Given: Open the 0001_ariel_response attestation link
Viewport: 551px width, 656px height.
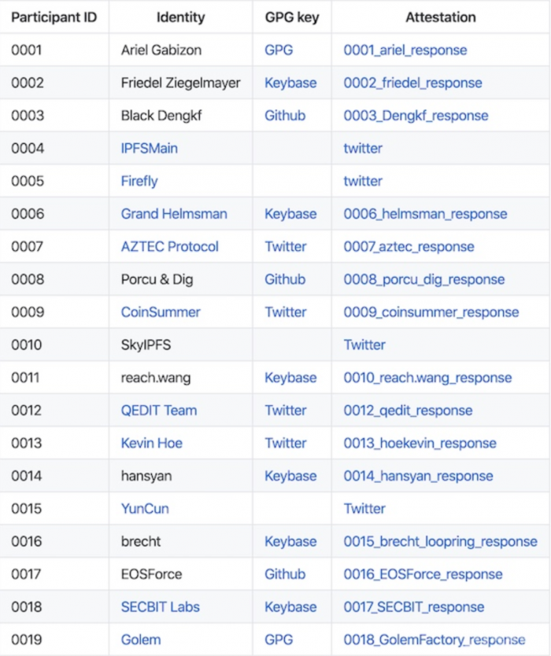Looking at the screenshot, I should (x=405, y=50).
